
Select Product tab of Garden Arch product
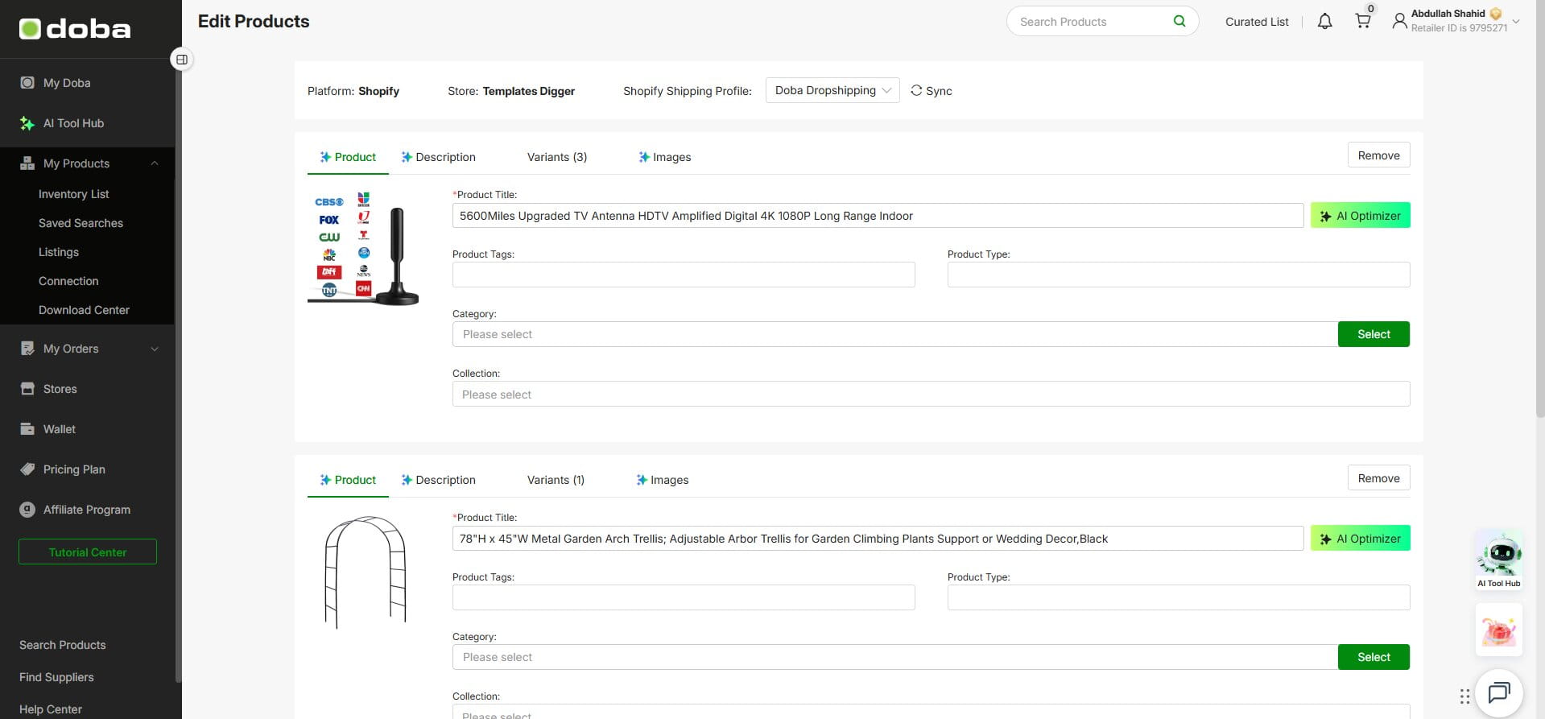click(348, 480)
